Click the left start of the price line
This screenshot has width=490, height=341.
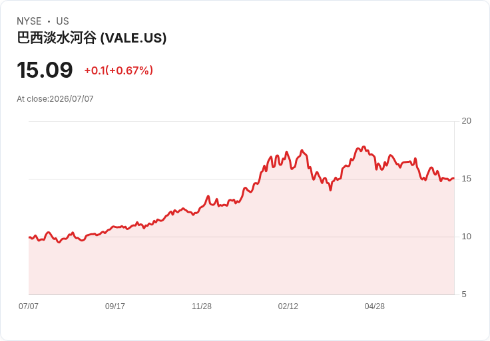(29, 237)
